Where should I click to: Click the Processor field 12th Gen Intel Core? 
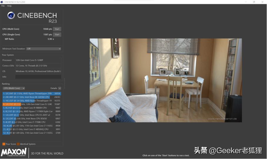pyautogui.click(x=38, y=60)
